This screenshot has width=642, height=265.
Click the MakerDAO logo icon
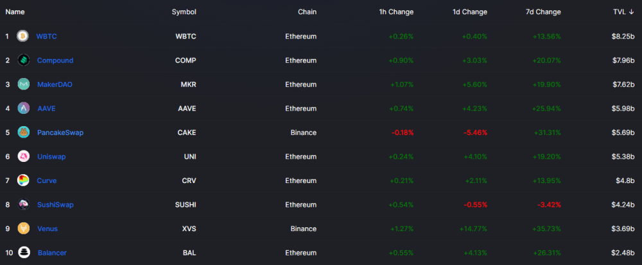23,84
